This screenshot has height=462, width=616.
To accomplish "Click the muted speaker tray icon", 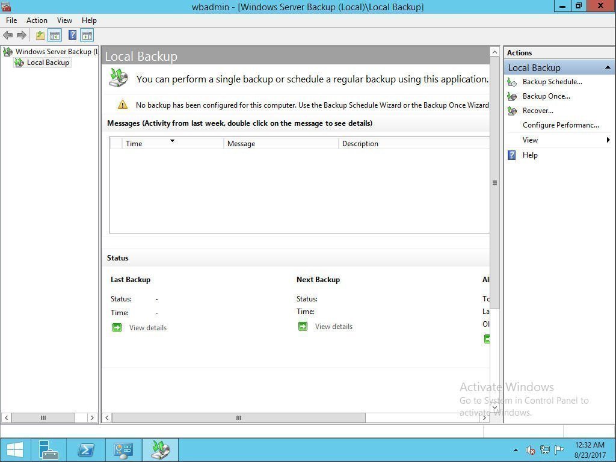I will 531,450.
